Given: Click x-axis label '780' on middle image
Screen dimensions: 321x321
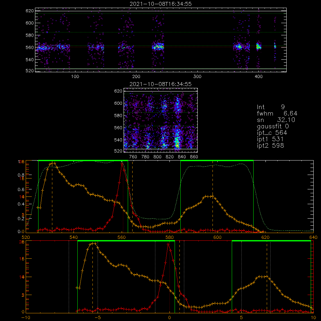Looking at the screenshot, I should point(145,157).
